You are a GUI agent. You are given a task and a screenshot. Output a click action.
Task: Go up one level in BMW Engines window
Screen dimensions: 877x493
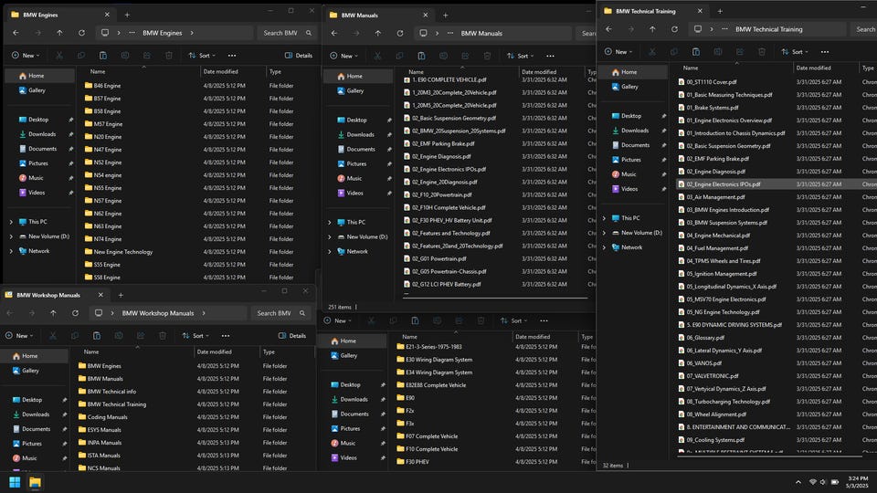60,33
